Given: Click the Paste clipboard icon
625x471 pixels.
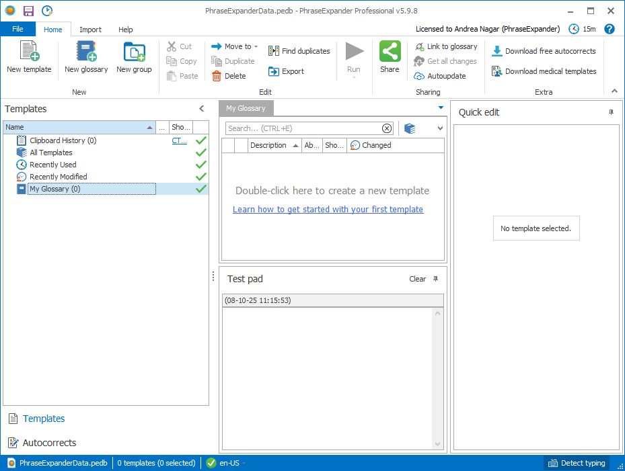Looking at the screenshot, I should click(172, 76).
